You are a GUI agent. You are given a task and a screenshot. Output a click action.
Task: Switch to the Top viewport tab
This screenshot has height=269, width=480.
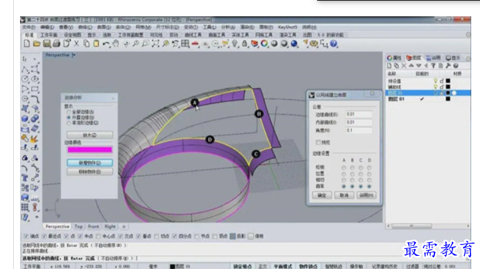coord(78,226)
